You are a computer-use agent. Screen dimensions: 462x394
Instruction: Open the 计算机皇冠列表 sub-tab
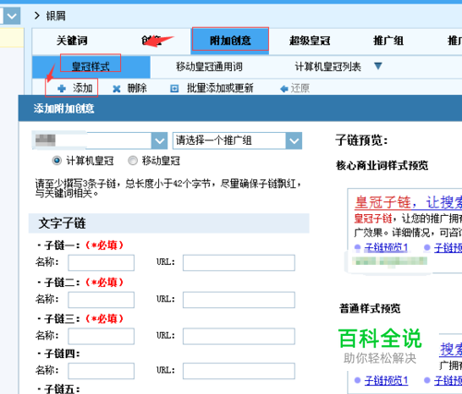point(328,66)
